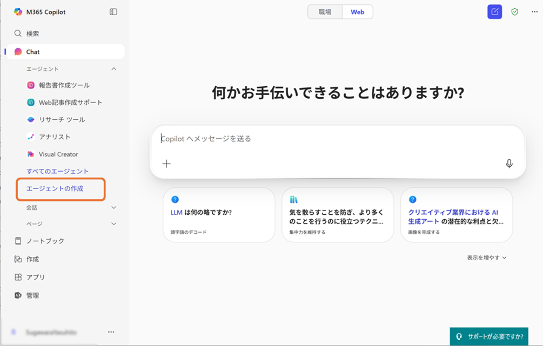Collapse the sidebar with the panel icon
The height and width of the screenshot is (346, 543).
[113, 12]
